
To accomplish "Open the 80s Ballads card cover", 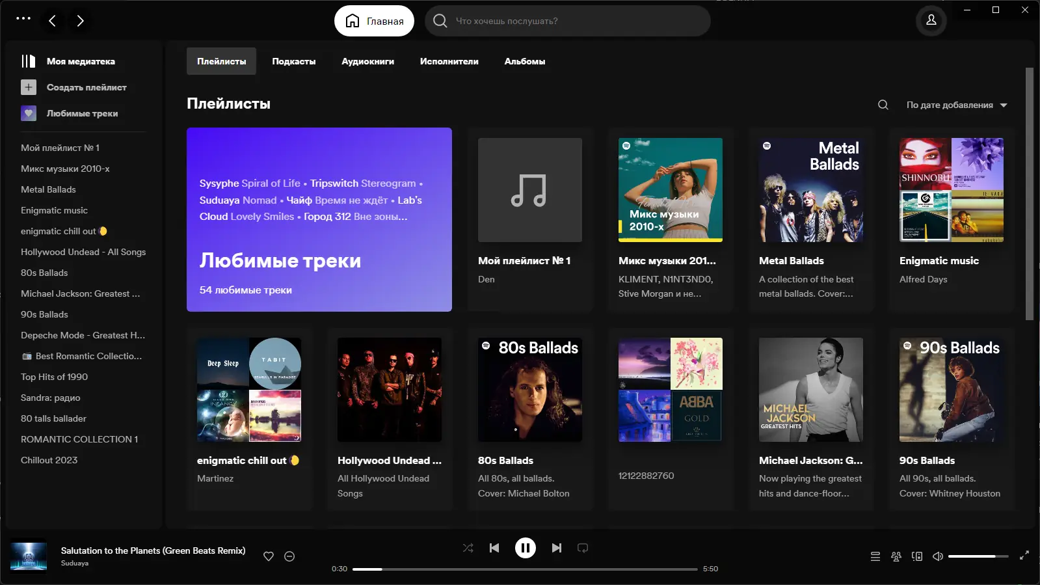I will pyautogui.click(x=530, y=390).
